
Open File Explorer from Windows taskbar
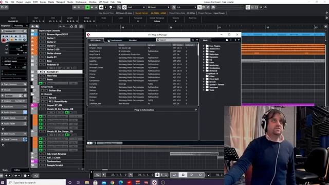(87, 182)
